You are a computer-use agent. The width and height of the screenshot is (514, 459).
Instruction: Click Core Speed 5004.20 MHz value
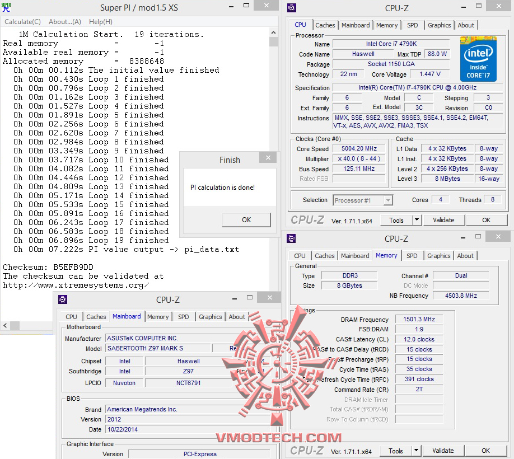(x=359, y=149)
